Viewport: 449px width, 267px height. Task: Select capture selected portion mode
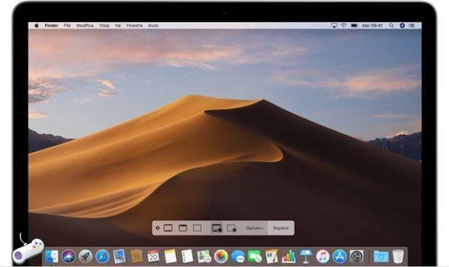click(x=197, y=228)
